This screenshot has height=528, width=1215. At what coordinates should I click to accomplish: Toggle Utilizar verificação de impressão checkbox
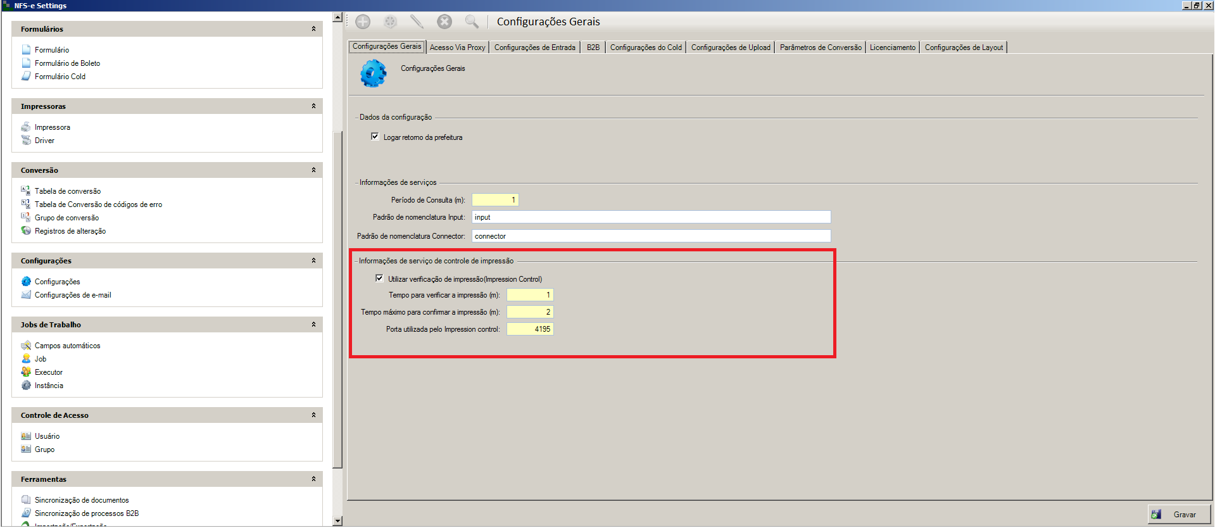coord(379,278)
